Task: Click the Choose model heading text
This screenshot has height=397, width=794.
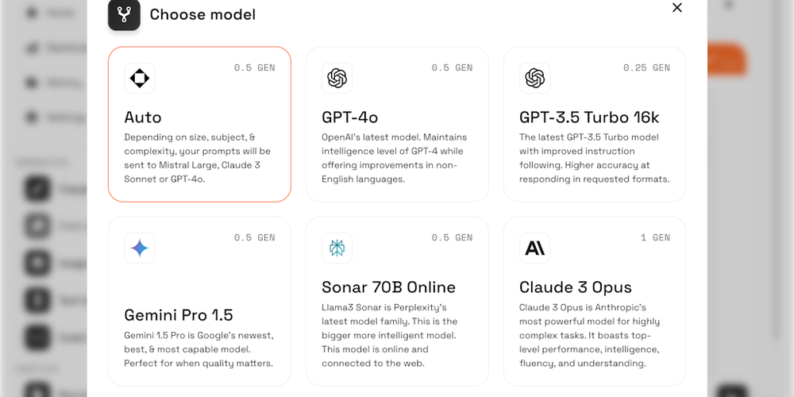Action: 202,14
